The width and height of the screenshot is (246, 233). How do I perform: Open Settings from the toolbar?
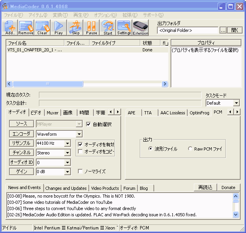[x=124, y=28]
